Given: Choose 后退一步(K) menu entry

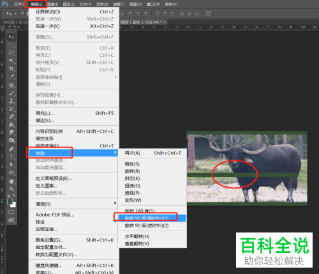Looking at the screenshot, I should tap(74, 26).
